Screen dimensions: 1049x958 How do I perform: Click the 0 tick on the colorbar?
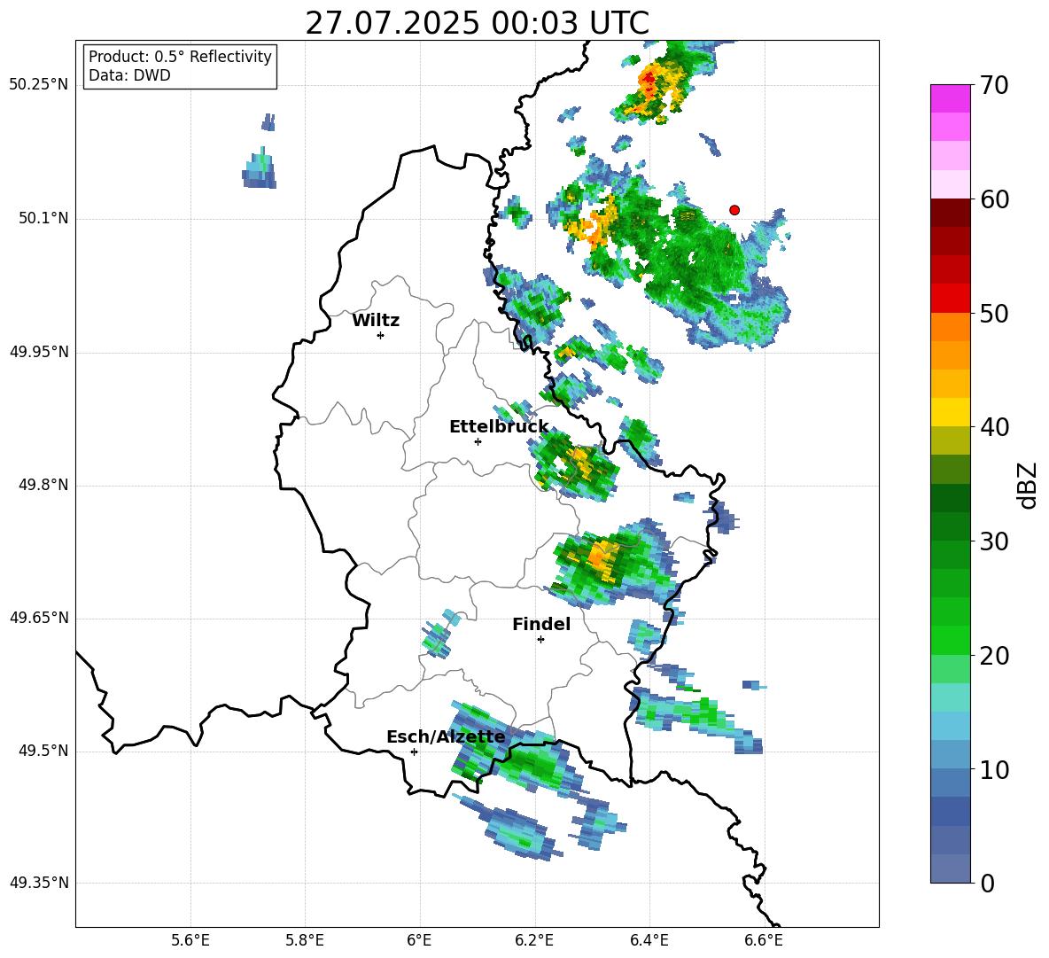pos(987,884)
